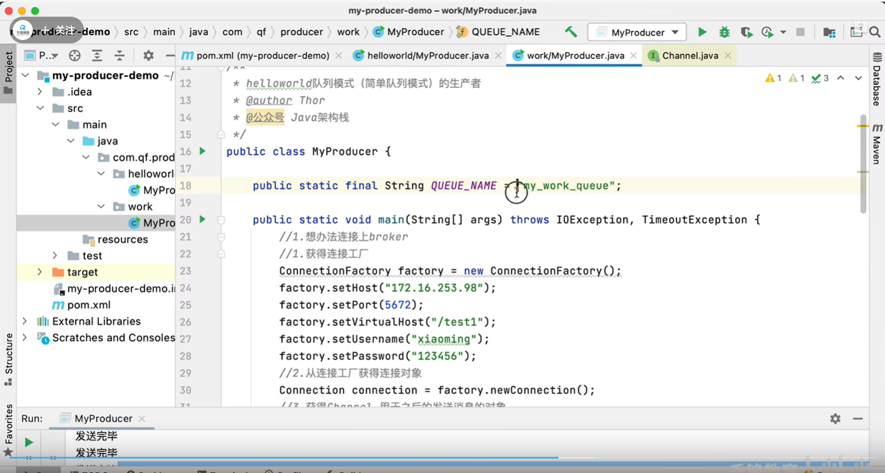Switch to helloworld/MyProducer.java tab

tap(427, 56)
